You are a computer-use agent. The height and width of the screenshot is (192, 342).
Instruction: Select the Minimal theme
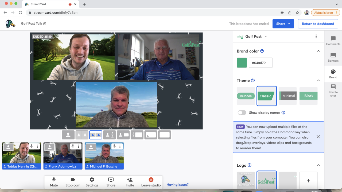click(x=287, y=96)
